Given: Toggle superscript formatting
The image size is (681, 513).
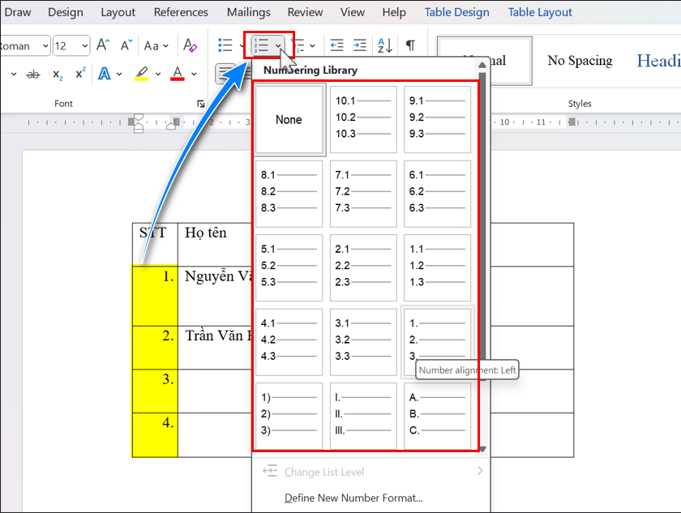Looking at the screenshot, I should point(80,75).
